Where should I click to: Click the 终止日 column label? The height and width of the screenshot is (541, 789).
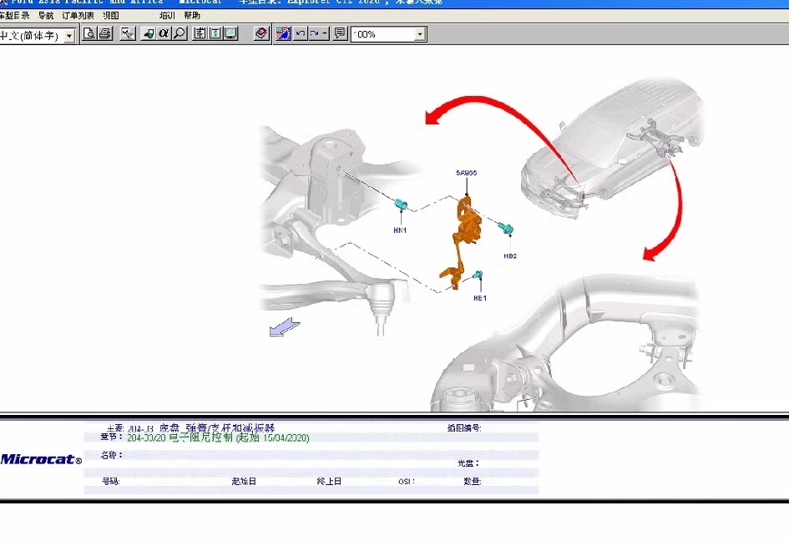click(330, 482)
